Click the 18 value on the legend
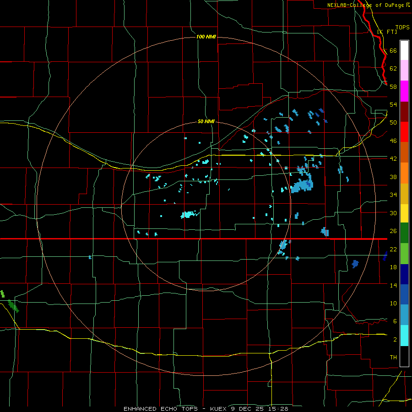Viewport: 412px width, 412px height. pyautogui.click(x=393, y=267)
